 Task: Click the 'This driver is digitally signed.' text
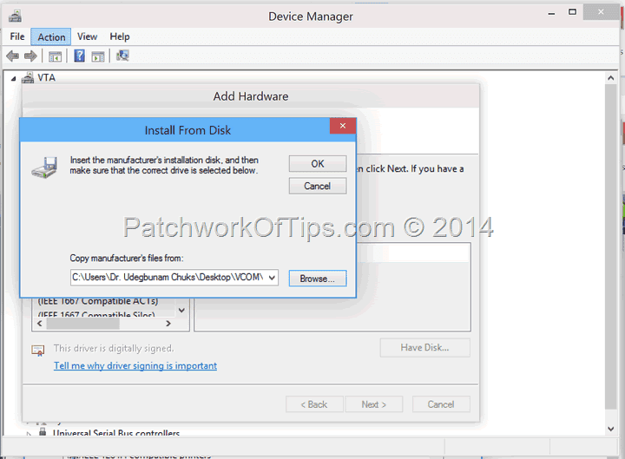pyautogui.click(x=114, y=348)
